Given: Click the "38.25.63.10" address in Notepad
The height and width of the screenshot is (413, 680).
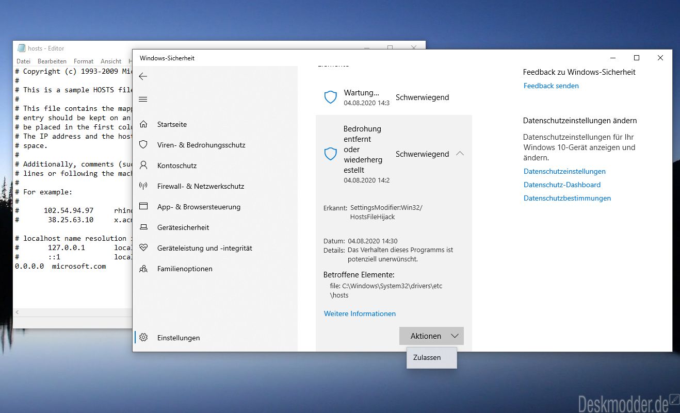Looking at the screenshot, I should point(71,220).
